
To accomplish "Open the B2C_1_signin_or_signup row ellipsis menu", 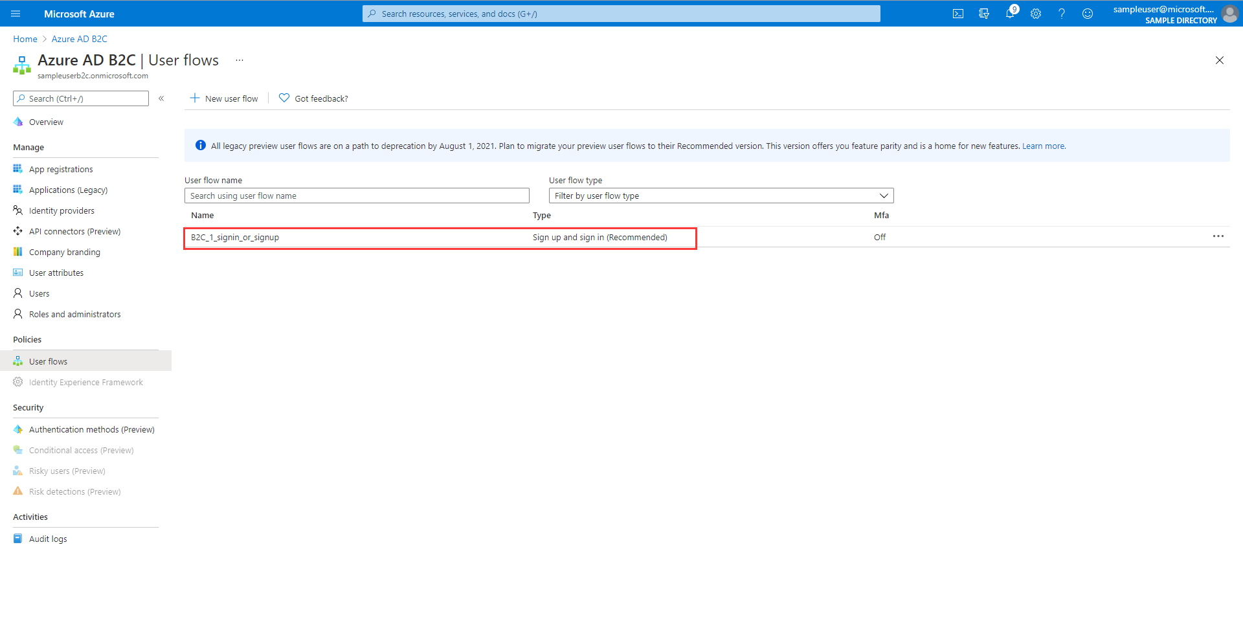I will tap(1218, 236).
